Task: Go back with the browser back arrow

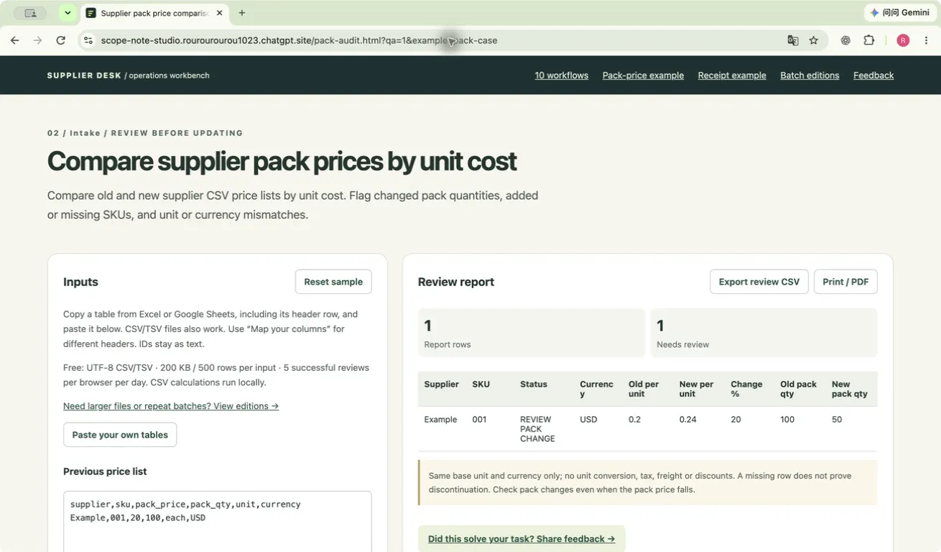Action: [x=15, y=41]
